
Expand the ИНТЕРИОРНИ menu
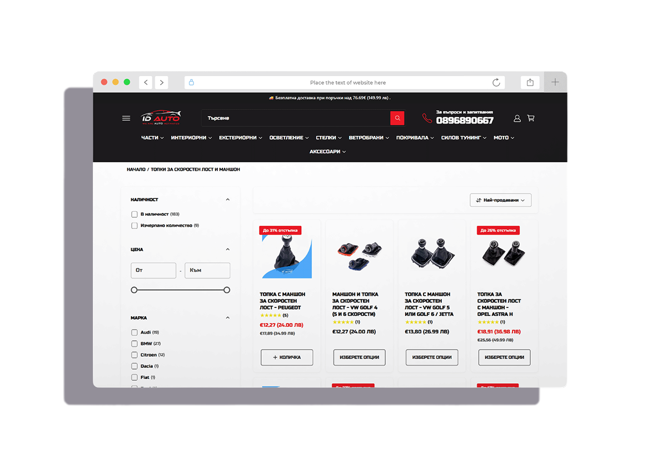click(191, 137)
